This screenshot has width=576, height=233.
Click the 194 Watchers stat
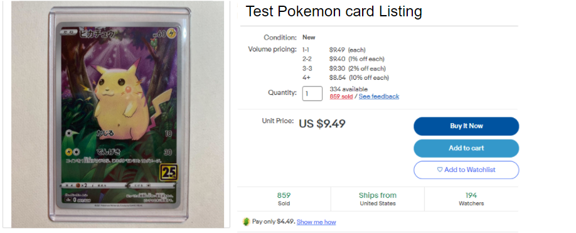pyautogui.click(x=471, y=199)
